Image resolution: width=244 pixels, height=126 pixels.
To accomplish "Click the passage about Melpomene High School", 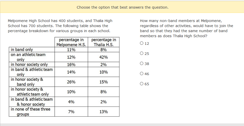I will 60,26.
